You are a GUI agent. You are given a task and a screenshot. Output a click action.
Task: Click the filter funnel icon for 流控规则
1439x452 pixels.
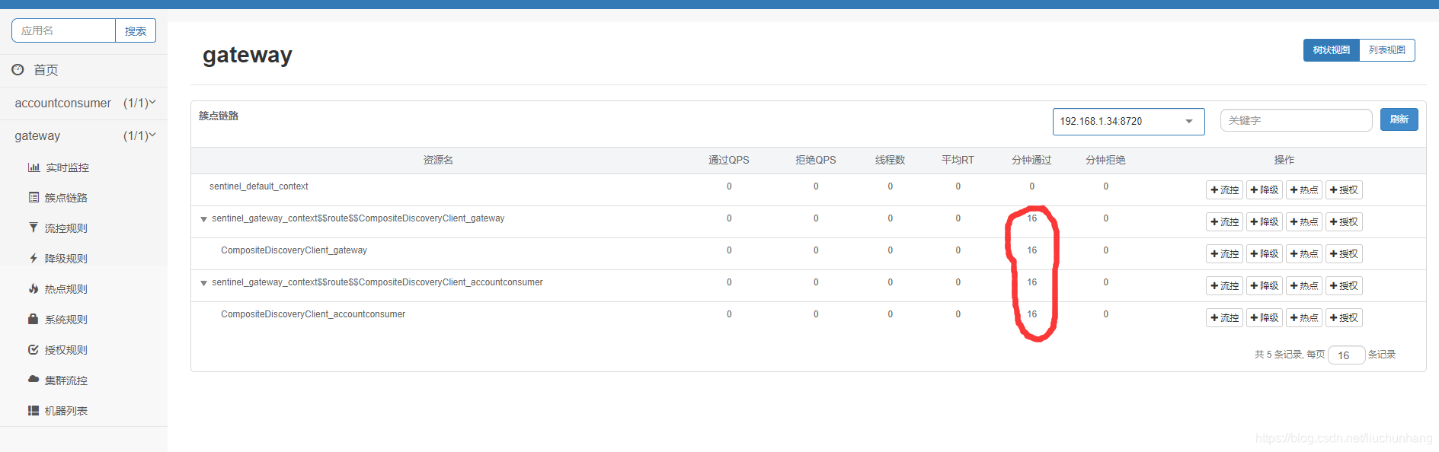pos(33,228)
